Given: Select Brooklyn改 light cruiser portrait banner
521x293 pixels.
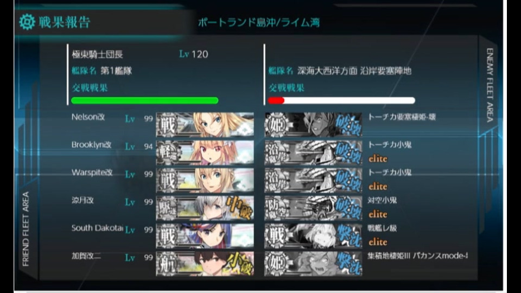Looking at the screenshot, I should click(205, 152).
